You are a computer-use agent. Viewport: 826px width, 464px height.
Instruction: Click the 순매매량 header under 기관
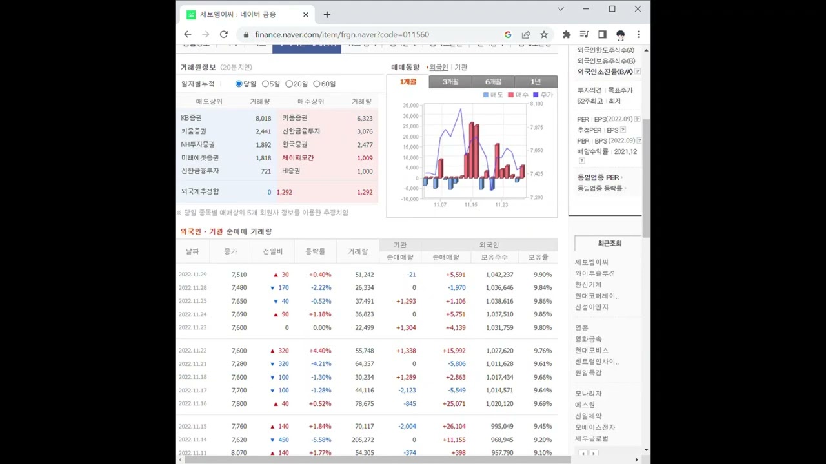click(400, 257)
